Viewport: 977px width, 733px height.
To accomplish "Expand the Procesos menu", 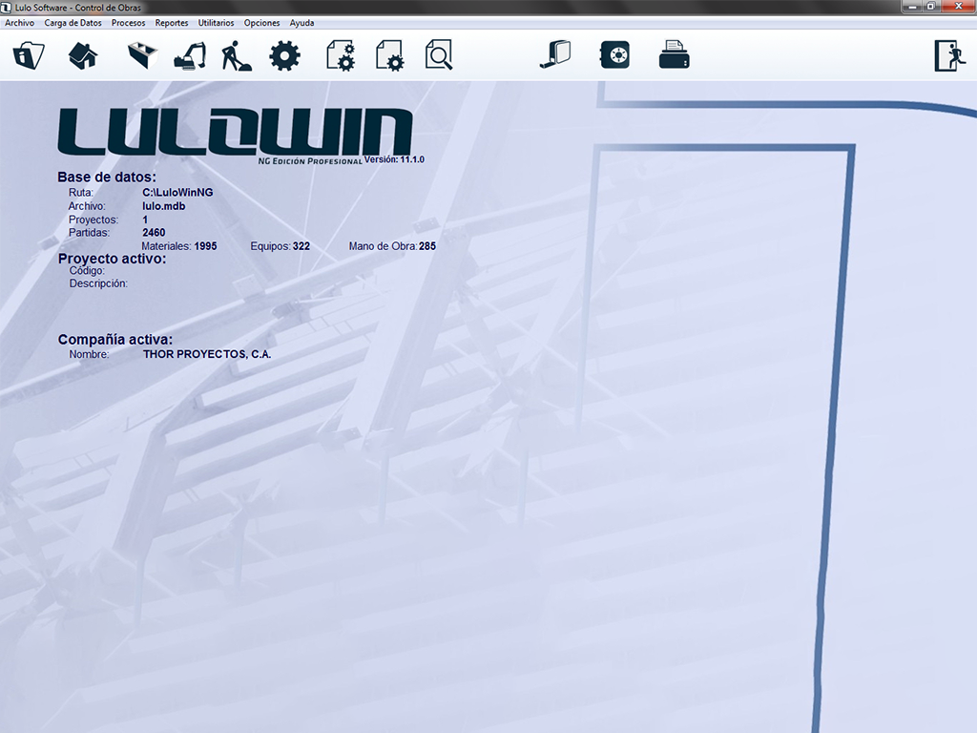I will [128, 23].
